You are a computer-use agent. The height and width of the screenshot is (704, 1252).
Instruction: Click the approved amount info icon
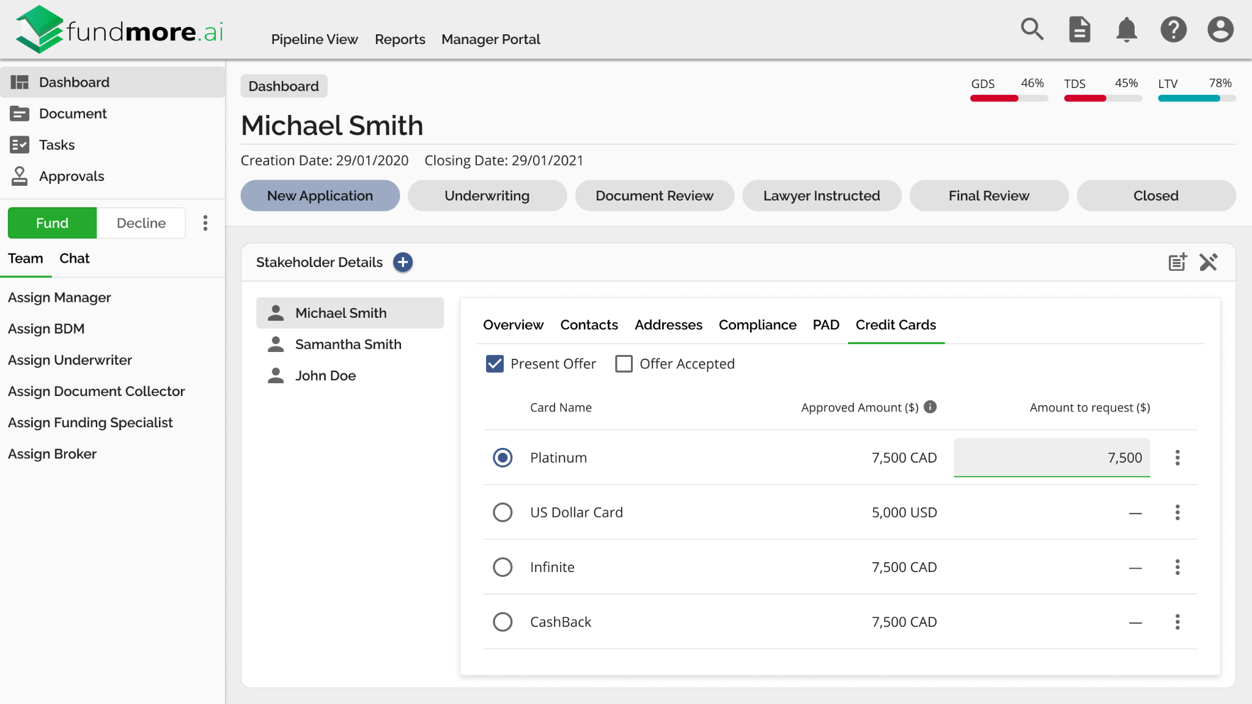pos(930,407)
